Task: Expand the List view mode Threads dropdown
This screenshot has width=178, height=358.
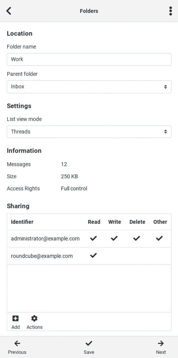Action: (x=89, y=132)
